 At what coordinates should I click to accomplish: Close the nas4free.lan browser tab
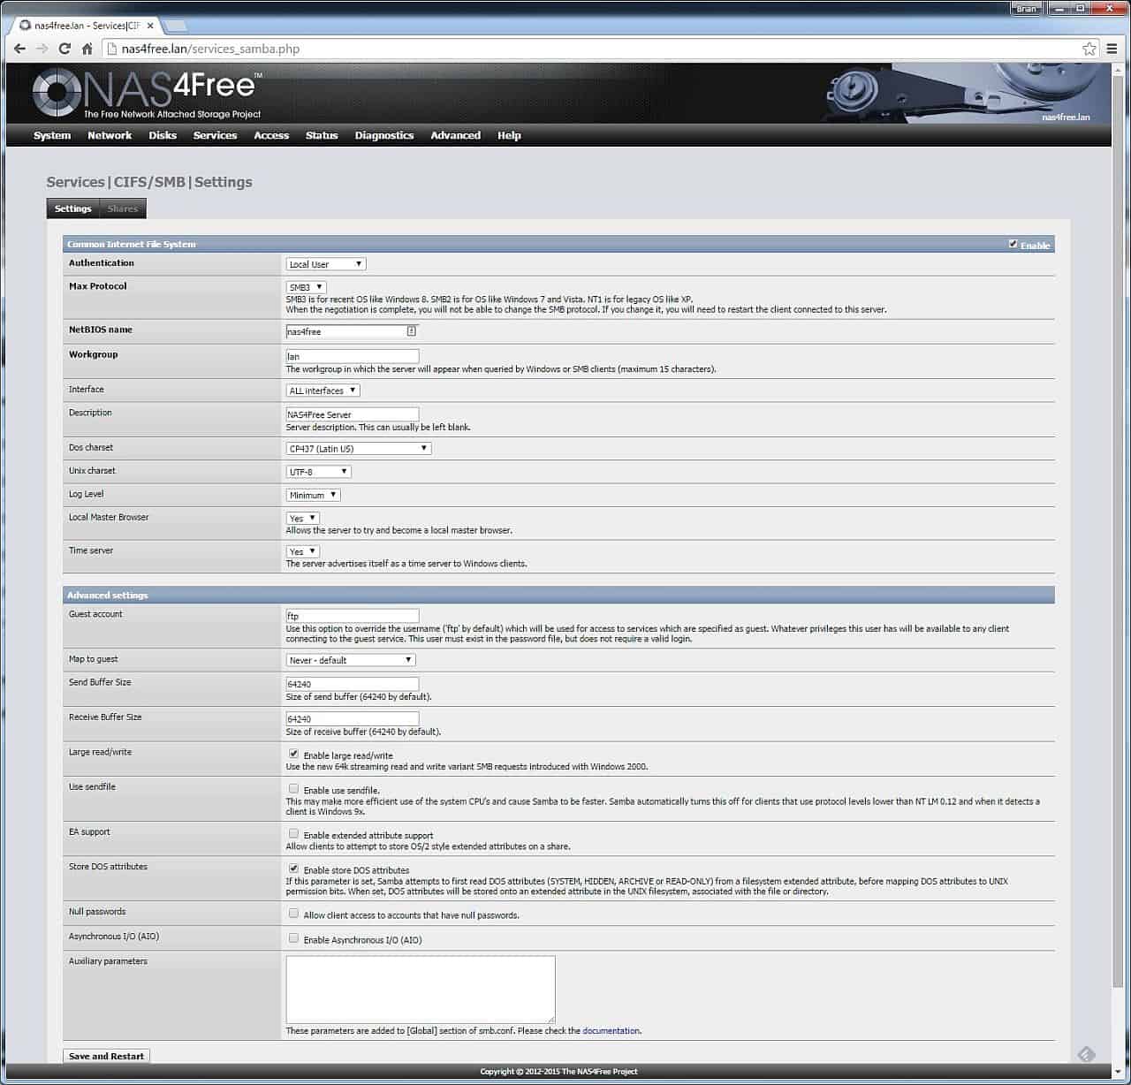point(150,26)
